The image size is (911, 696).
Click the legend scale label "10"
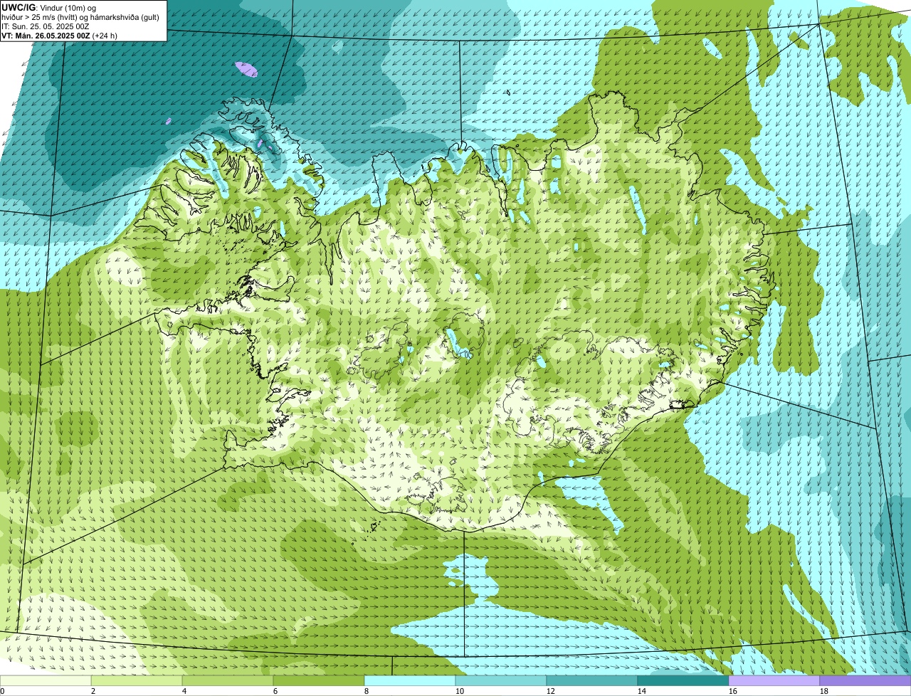(x=459, y=691)
